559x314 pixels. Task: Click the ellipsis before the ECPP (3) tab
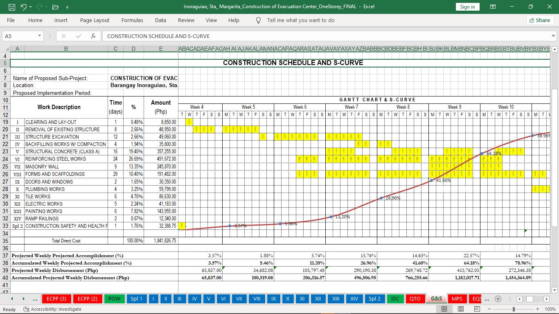tap(36, 299)
